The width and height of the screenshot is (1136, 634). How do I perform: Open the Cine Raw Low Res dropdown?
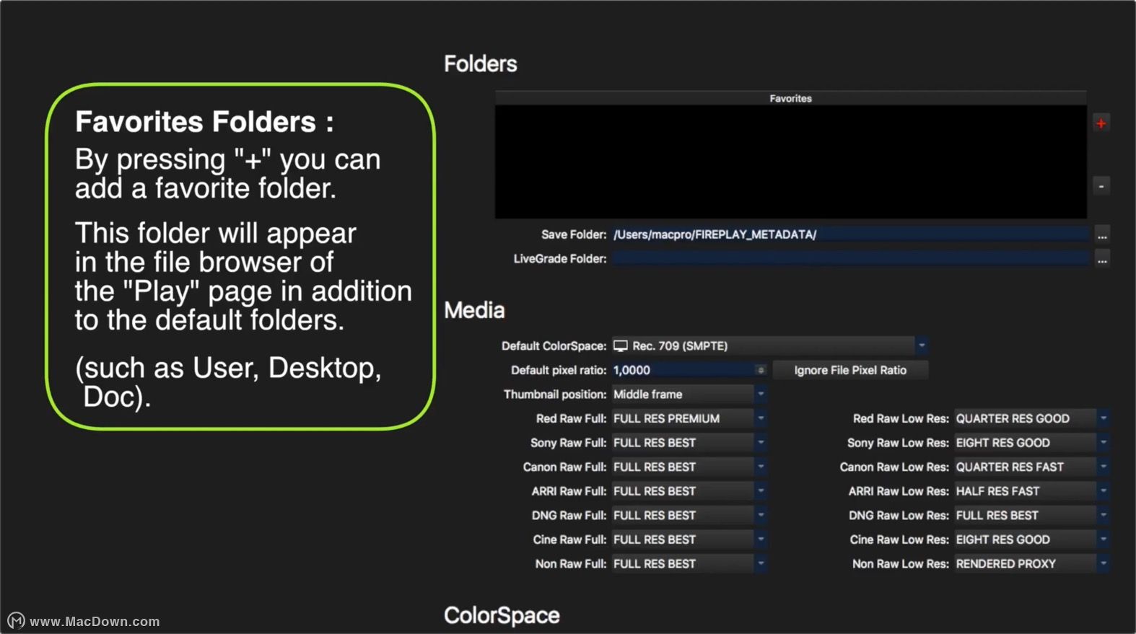pos(1031,540)
